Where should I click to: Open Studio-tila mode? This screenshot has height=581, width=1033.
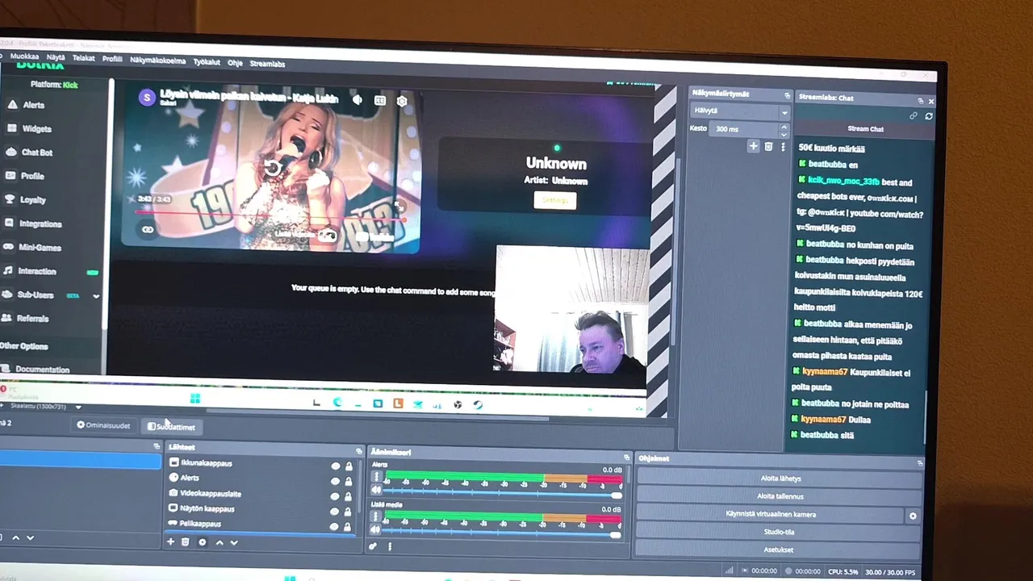pos(779,533)
